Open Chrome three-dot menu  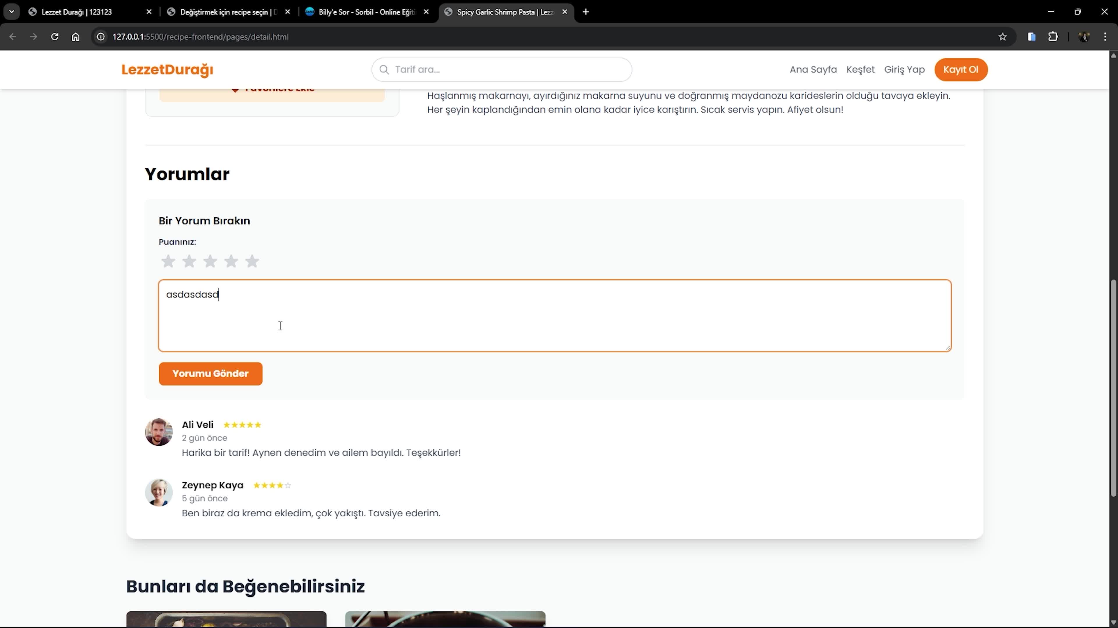tap(1105, 37)
